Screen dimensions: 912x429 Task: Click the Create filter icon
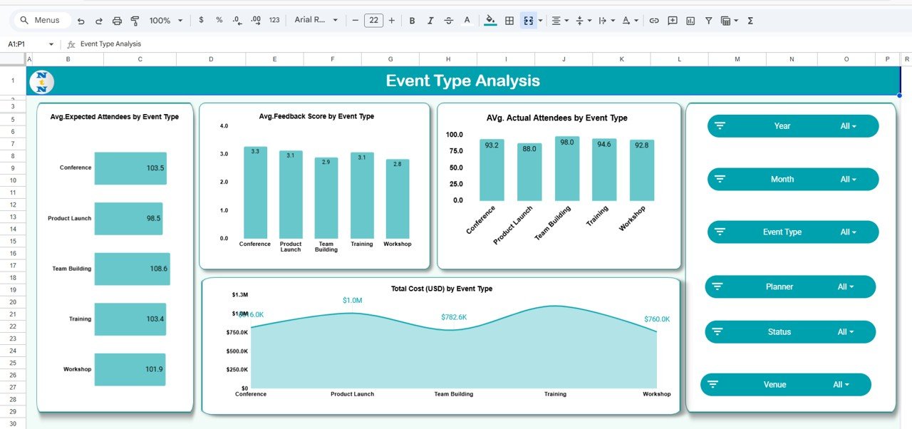(708, 20)
